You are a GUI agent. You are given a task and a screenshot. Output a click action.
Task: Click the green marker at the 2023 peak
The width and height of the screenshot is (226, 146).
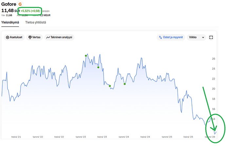[86, 56]
